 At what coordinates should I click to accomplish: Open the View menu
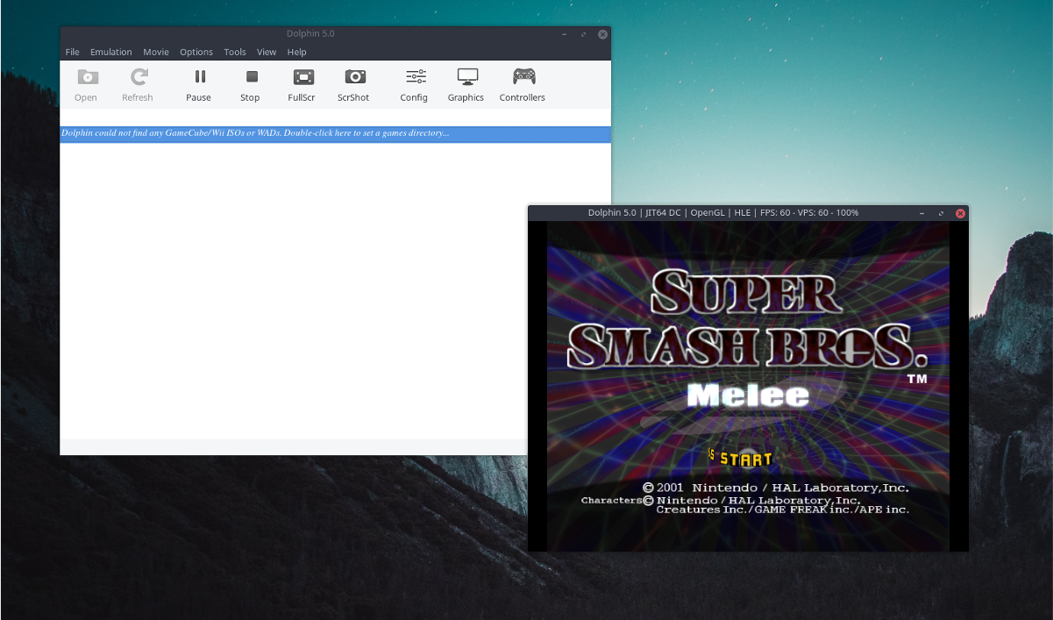[x=267, y=52]
